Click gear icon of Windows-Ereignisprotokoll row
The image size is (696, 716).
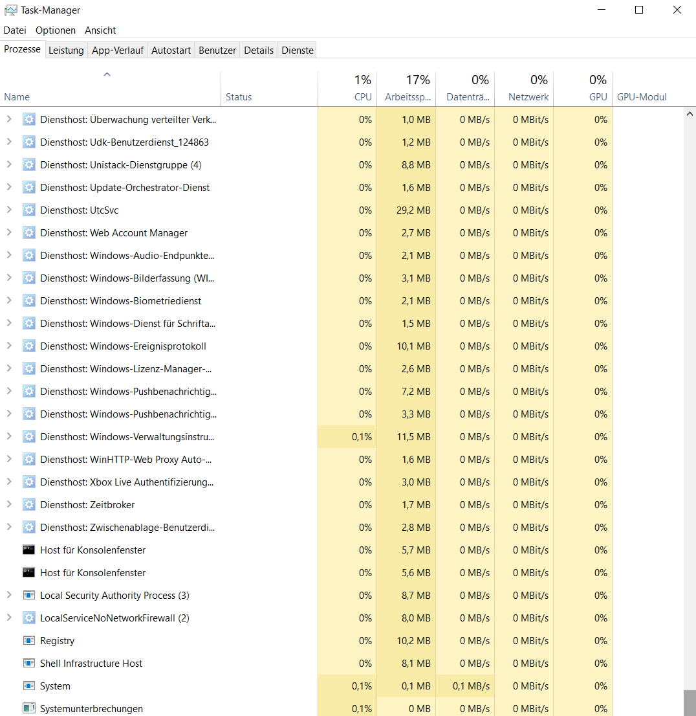[28, 346]
